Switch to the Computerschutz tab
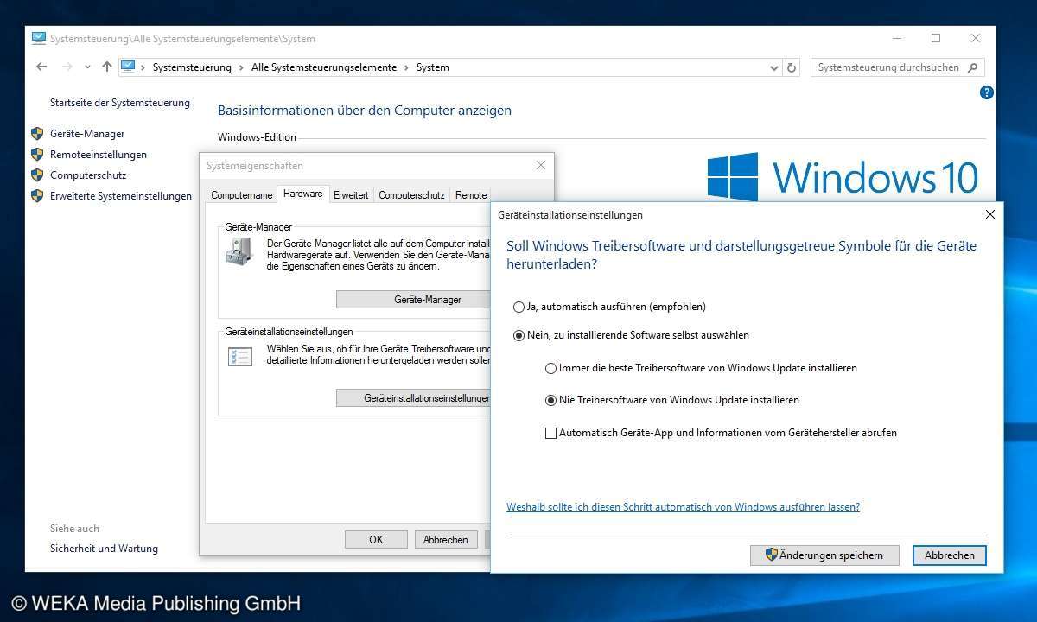Screen dimensions: 1037x622 tap(411, 195)
